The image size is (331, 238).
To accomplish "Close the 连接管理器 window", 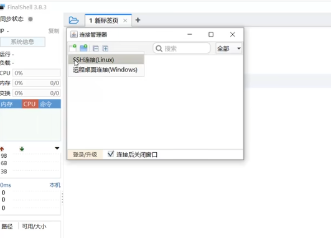I will pyautogui.click(x=233, y=34).
